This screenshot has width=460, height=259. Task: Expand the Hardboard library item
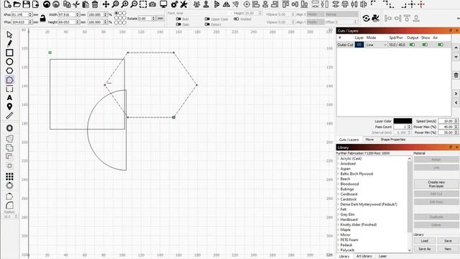point(338,219)
